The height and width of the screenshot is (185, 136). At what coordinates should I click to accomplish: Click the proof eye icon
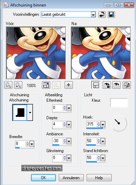pos(116,85)
